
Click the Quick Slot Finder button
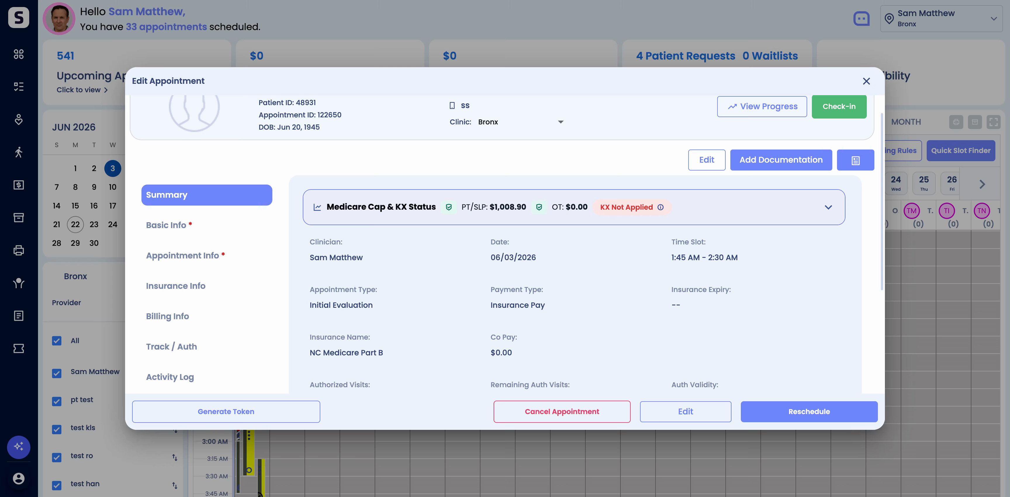961,151
